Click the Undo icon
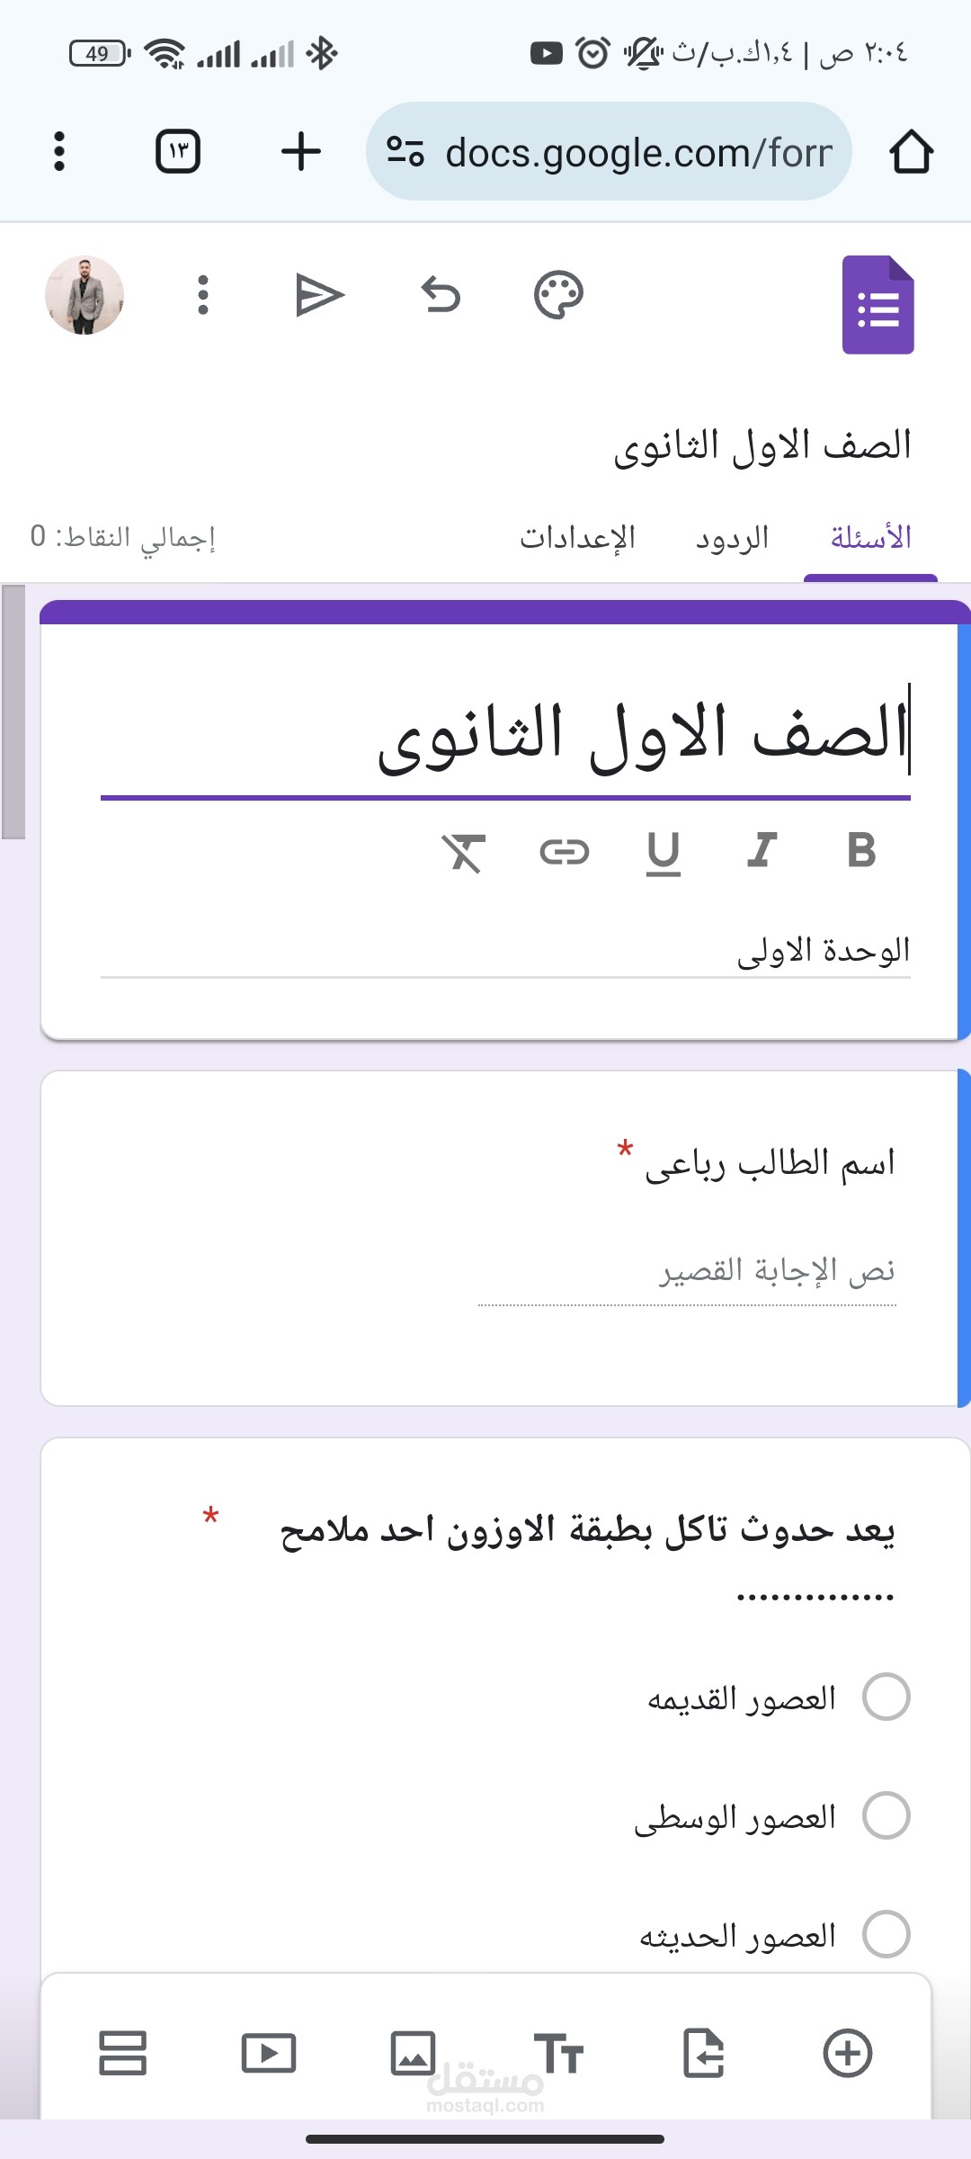Image resolution: width=971 pixels, height=2159 pixels. (440, 294)
